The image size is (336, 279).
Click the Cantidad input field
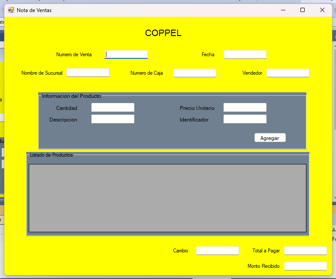113,108
